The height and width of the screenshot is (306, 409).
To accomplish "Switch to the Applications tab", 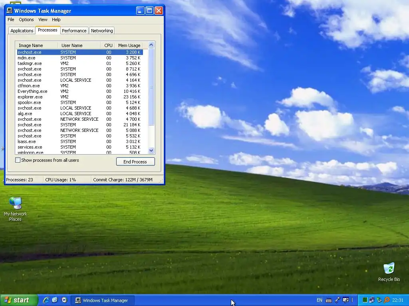I will pos(22,31).
